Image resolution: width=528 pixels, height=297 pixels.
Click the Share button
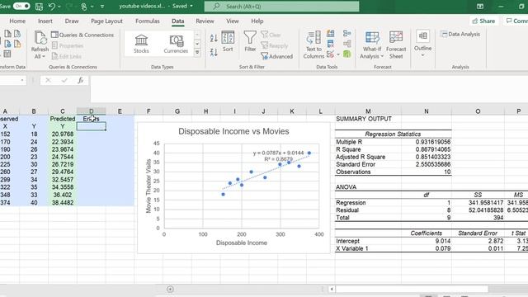(x=483, y=21)
